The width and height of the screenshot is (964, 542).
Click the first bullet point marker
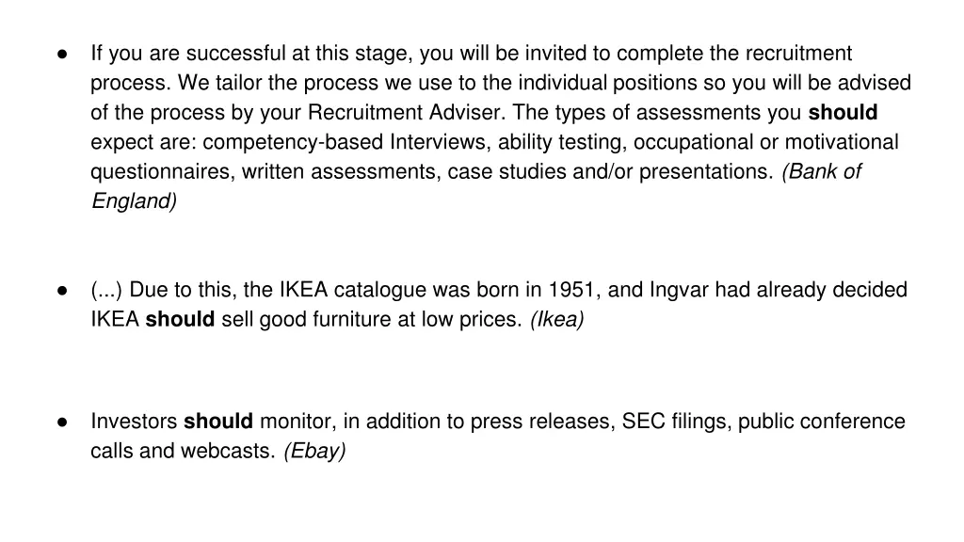(62, 54)
